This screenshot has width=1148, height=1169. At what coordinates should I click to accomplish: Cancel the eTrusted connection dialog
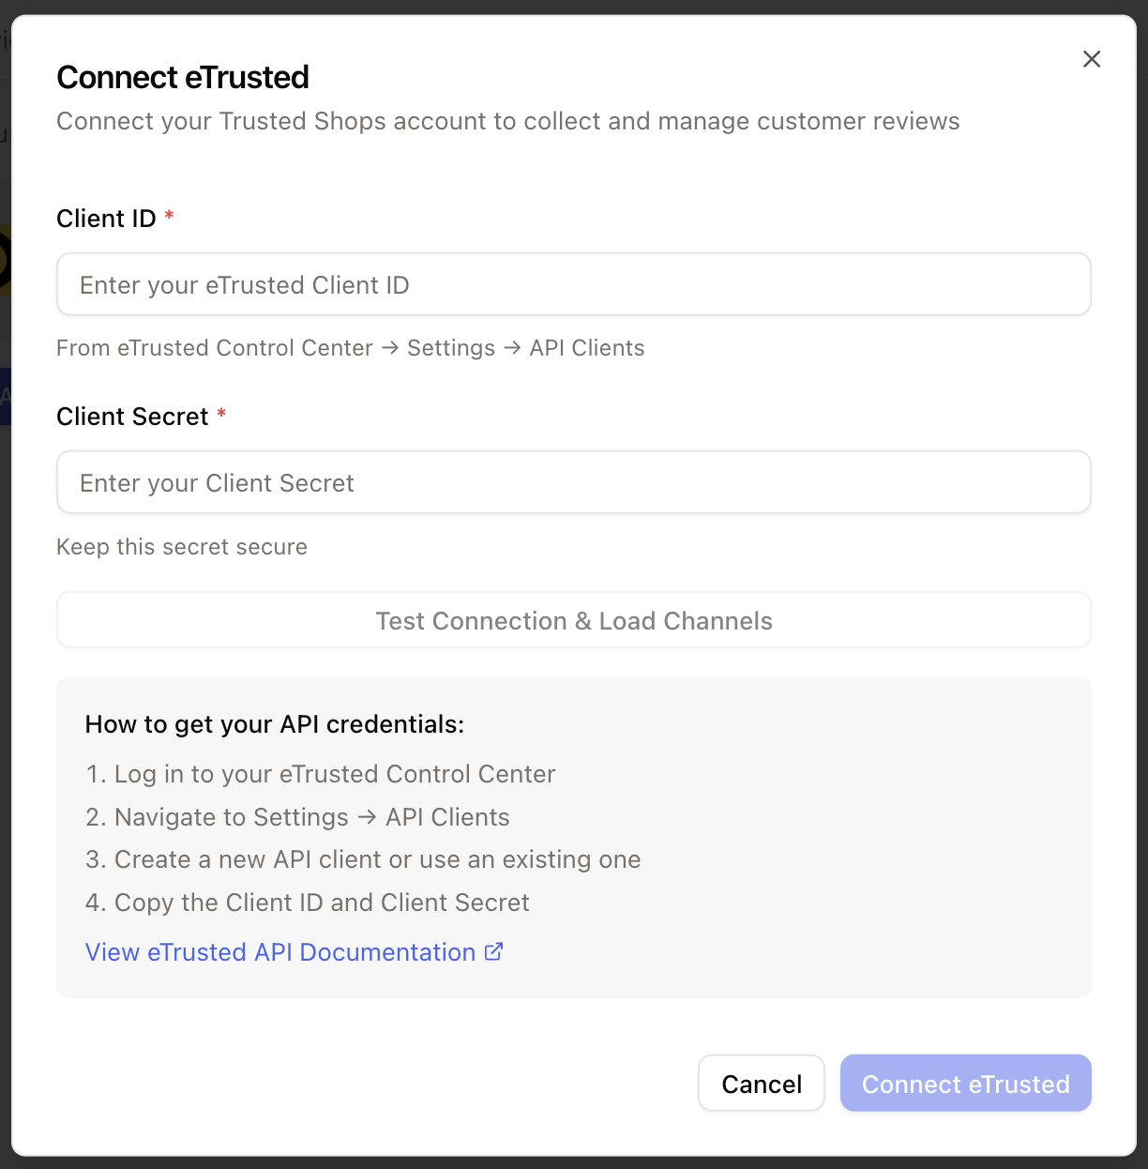pos(762,1084)
